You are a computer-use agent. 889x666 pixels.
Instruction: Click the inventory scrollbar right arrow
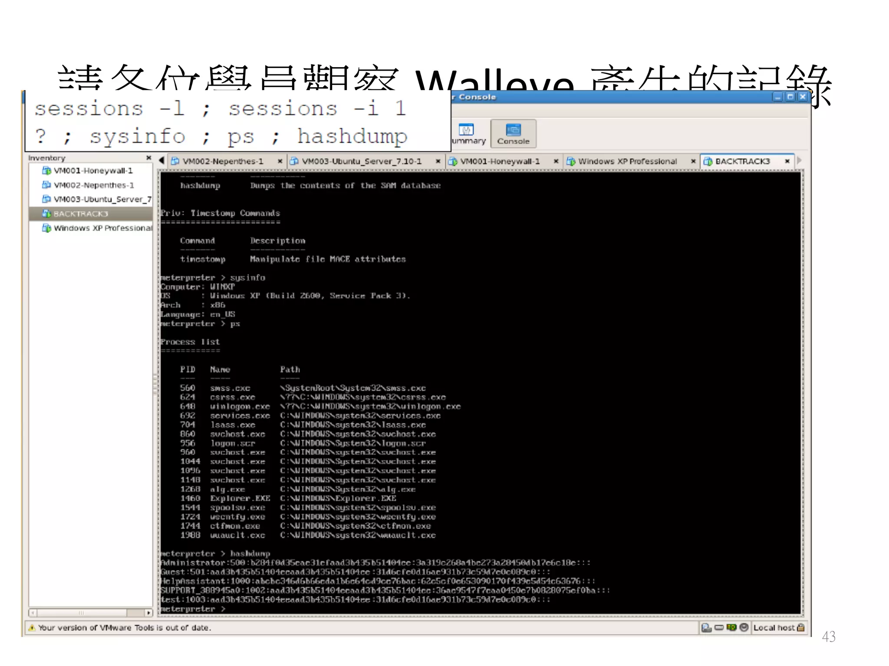(148, 613)
